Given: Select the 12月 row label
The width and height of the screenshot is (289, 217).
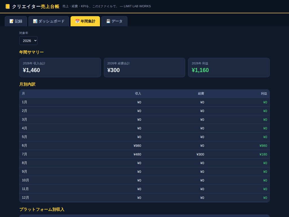Looking at the screenshot, I should tap(25, 198).
